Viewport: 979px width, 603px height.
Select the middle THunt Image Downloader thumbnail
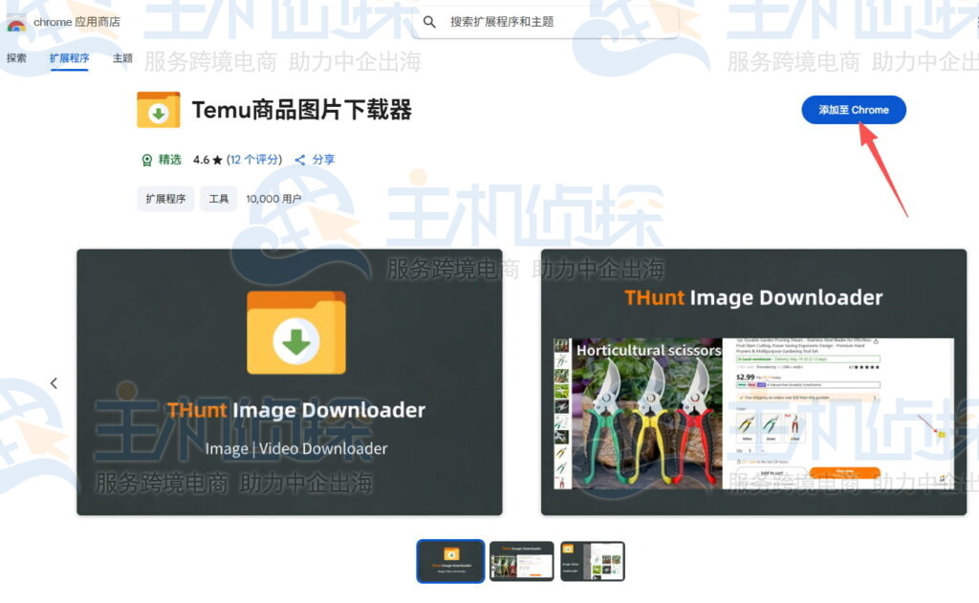point(521,561)
